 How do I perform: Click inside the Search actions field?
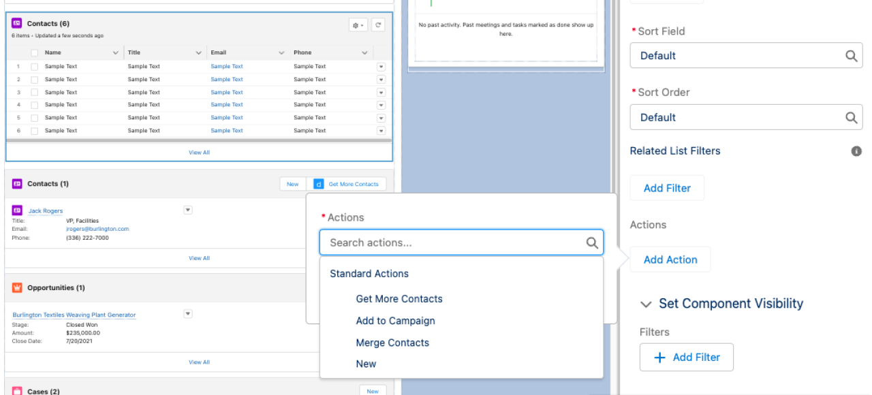coord(461,242)
